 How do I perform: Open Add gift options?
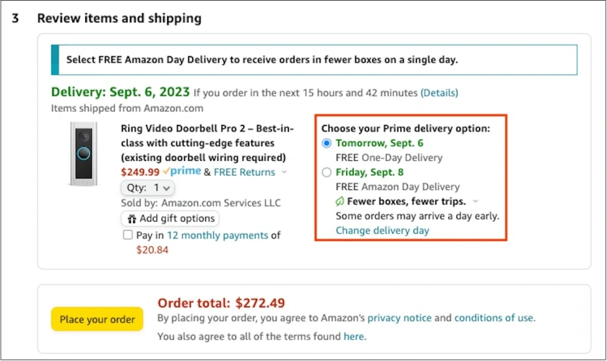(170, 218)
